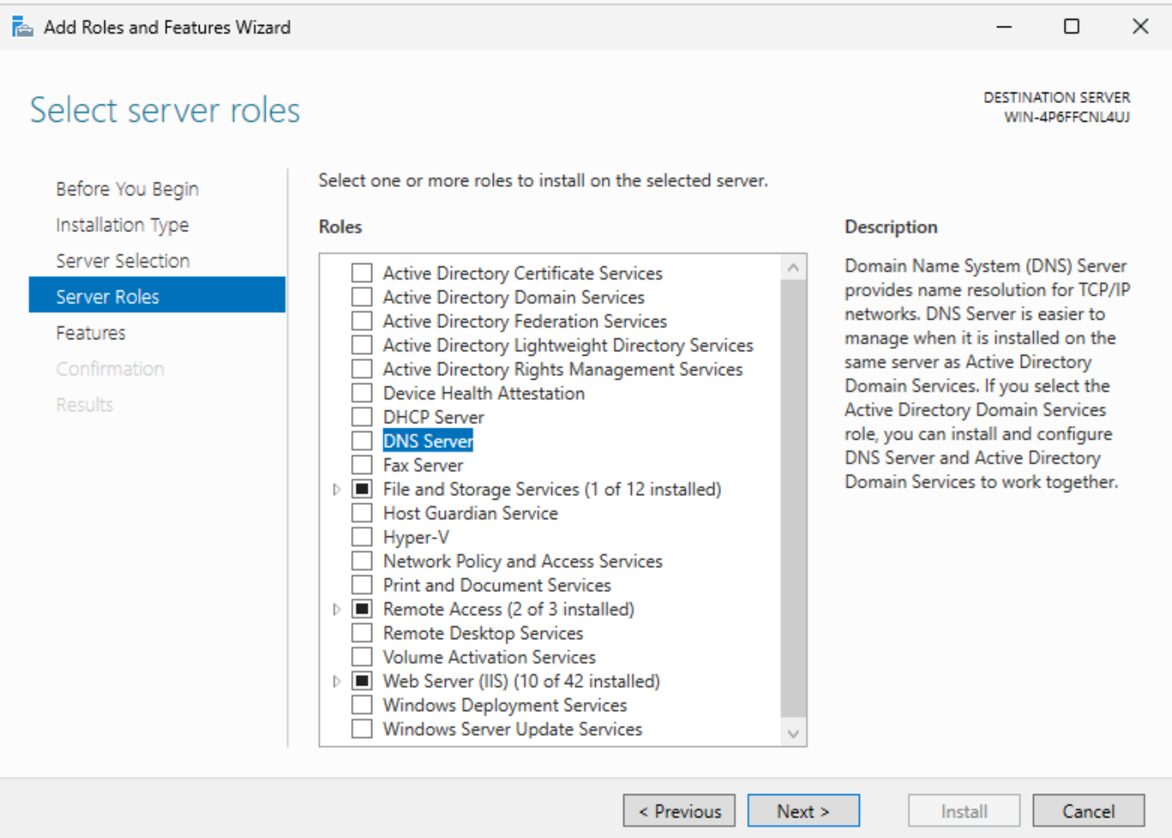Click the roles list scroll down arrow
Screen dimensions: 1172x838
click(793, 733)
